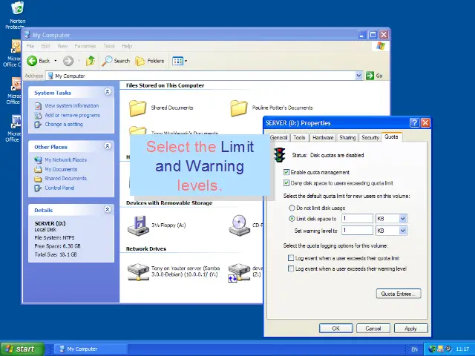Switch to the Tools tab
475x356 pixels.
click(x=299, y=137)
